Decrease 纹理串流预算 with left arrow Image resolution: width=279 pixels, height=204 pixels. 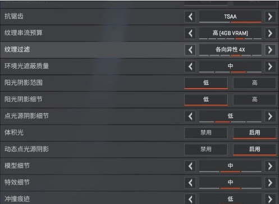190,33
